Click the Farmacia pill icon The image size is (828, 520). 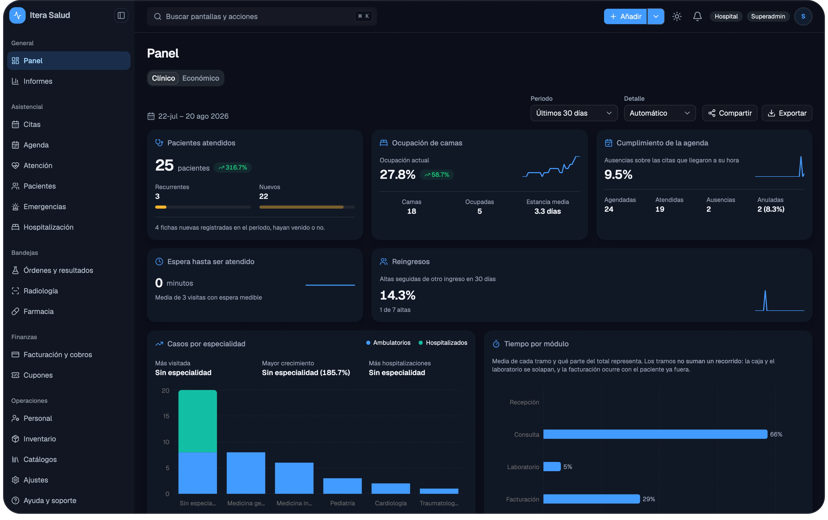click(15, 312)
